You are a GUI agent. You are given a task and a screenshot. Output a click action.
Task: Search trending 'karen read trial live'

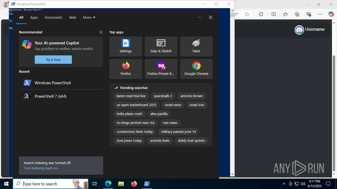(x=131, y=96)
